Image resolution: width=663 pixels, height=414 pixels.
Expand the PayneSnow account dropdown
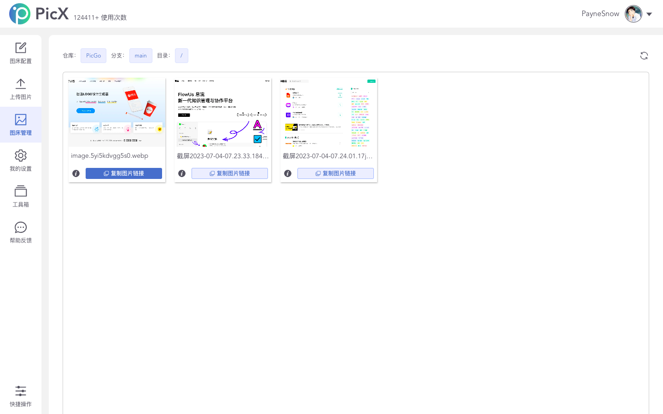(650, 14)
